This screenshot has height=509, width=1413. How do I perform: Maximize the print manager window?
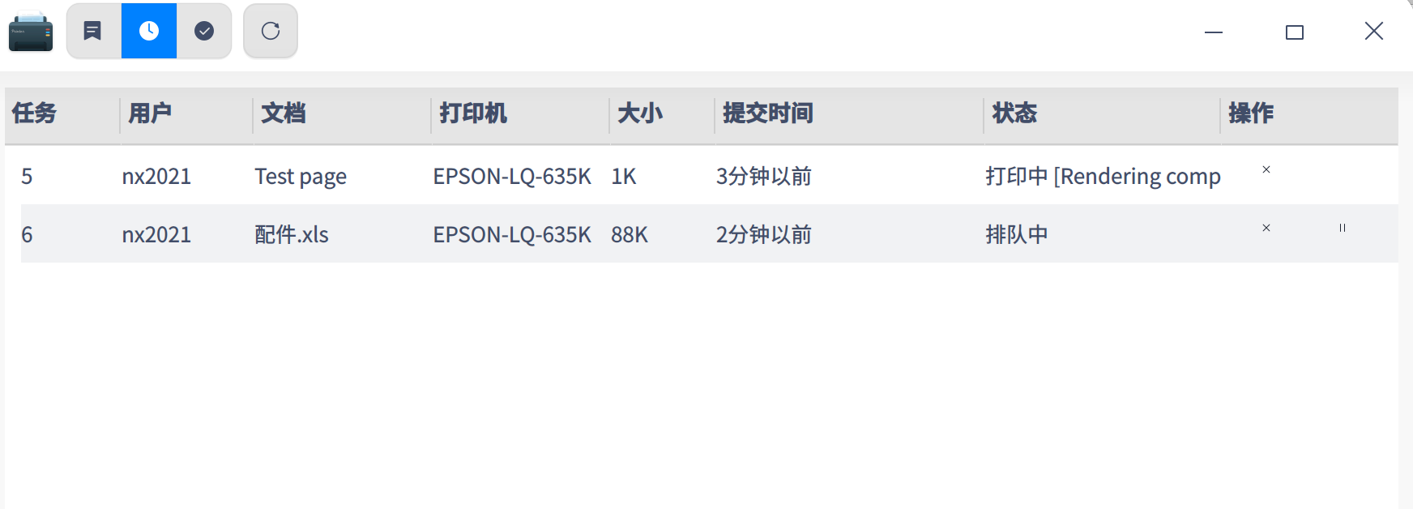coord(1295,32)
